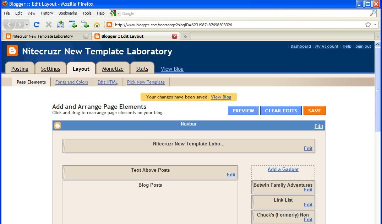Select the Layout tab
This screenshot has width=382, height=224.
coord(81,69)
